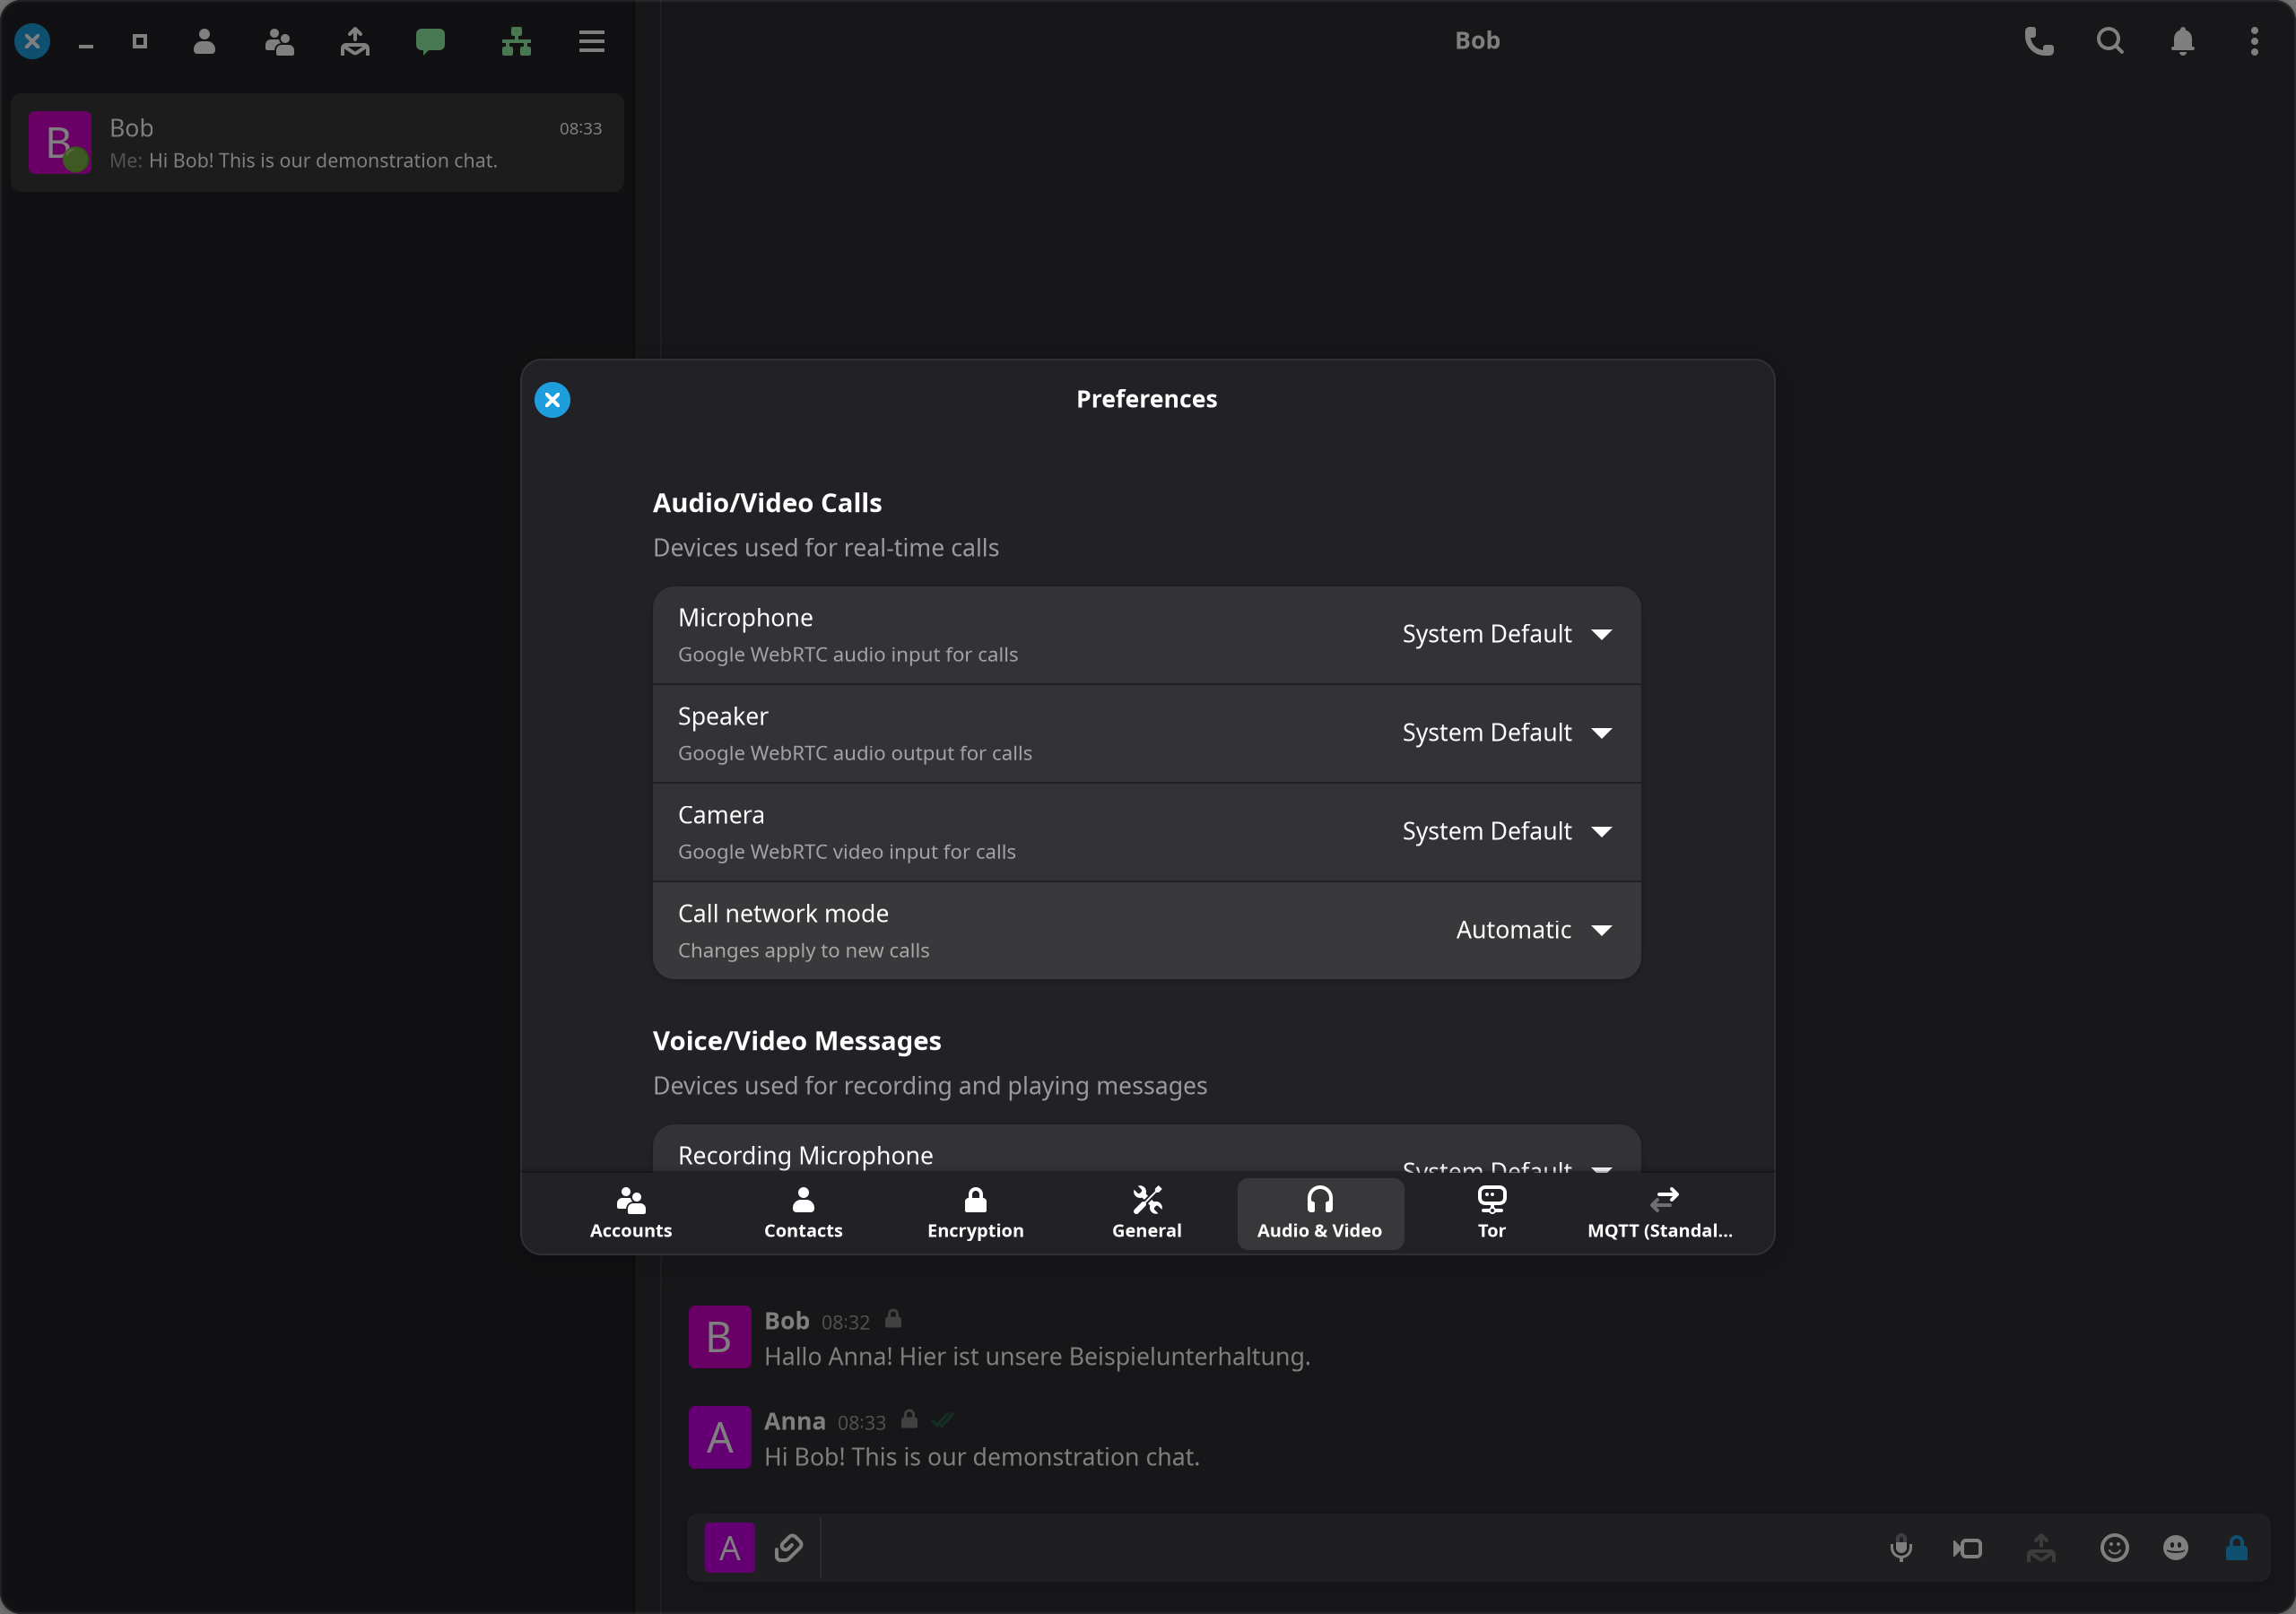The image size is (2296, 1614).
Task: Click 'Hallo Anna! Hier ist unsere Beispielunterhaltung.' message
Action: point(1037,1356)
